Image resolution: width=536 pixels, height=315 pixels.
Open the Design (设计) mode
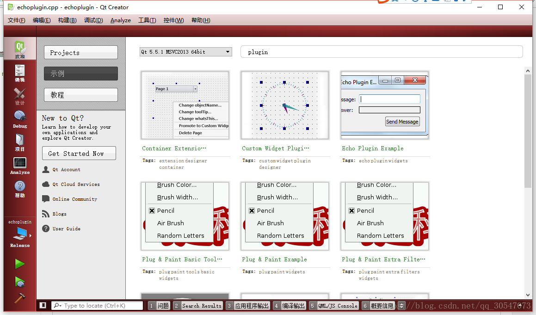20,96
